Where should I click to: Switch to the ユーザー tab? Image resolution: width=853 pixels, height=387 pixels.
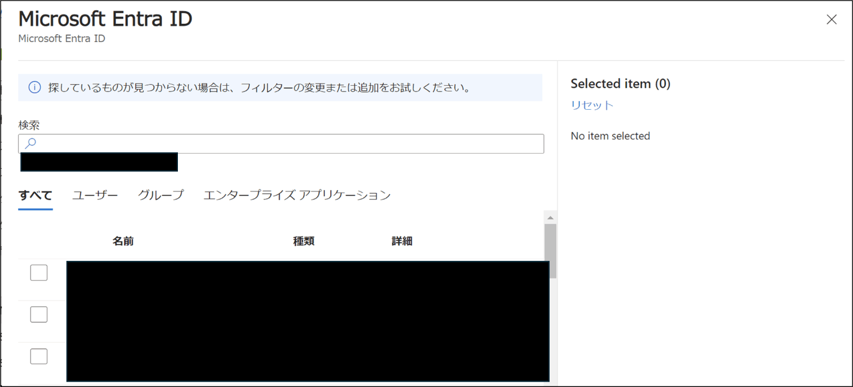[95, 196]
